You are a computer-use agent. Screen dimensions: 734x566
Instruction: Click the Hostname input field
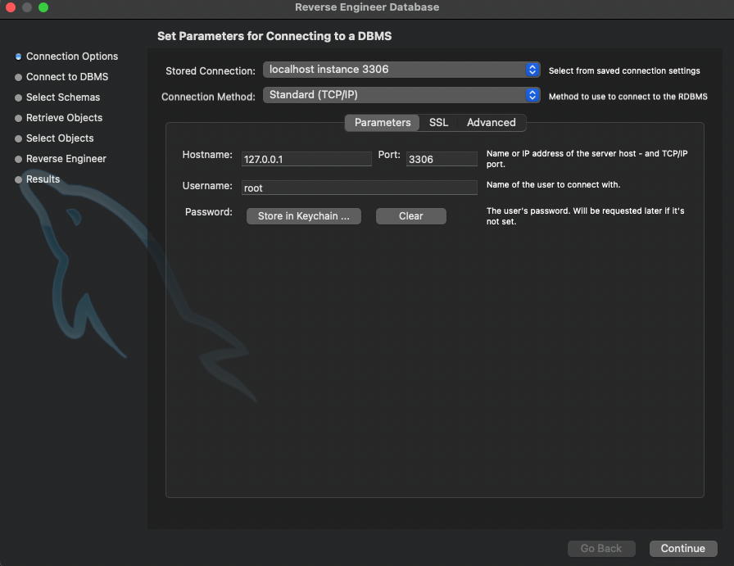pyautogui.click(x=306, y=158)
